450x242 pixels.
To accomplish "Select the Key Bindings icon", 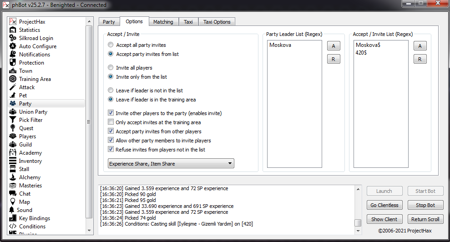I will (13, 218).
